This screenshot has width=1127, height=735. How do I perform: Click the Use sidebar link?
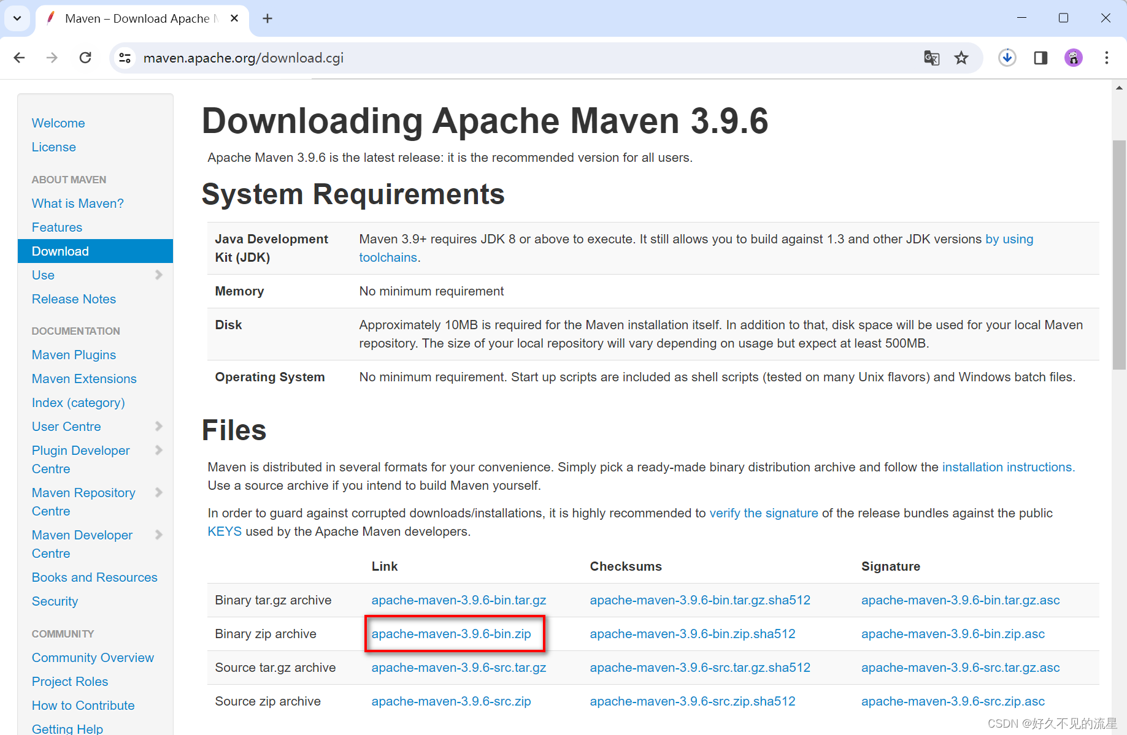[x=43, y=275]
